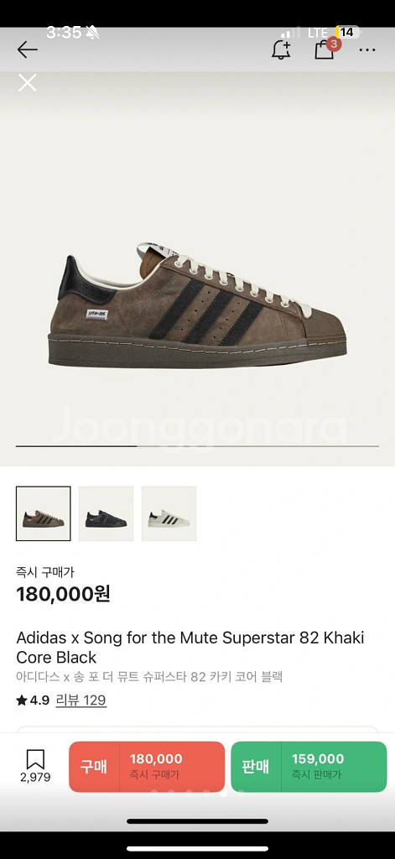Open the 리뷰 129 reviews link
Screen dimensions: 395x859
coord(81,700)
